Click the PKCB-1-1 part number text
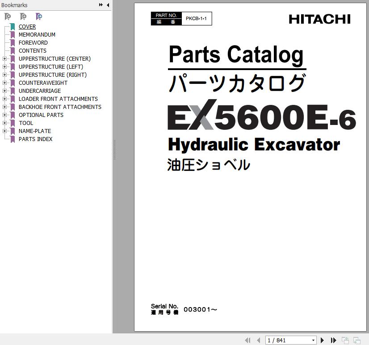The height and width of the screenshot is (345, 369). (196, 19)
